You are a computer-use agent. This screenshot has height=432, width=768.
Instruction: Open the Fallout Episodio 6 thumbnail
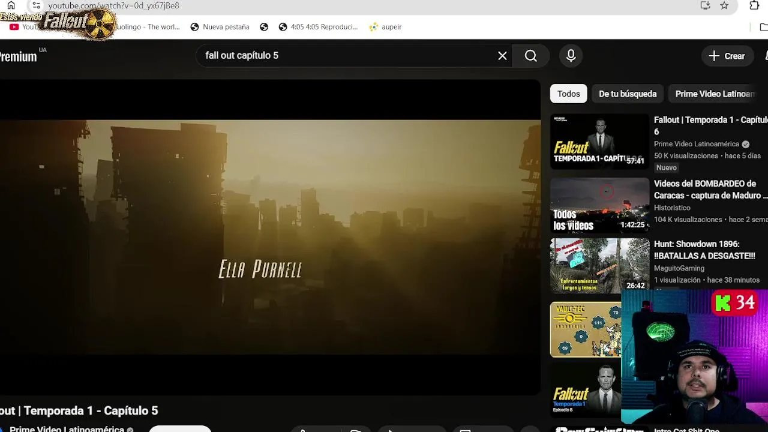pos(586,390)
